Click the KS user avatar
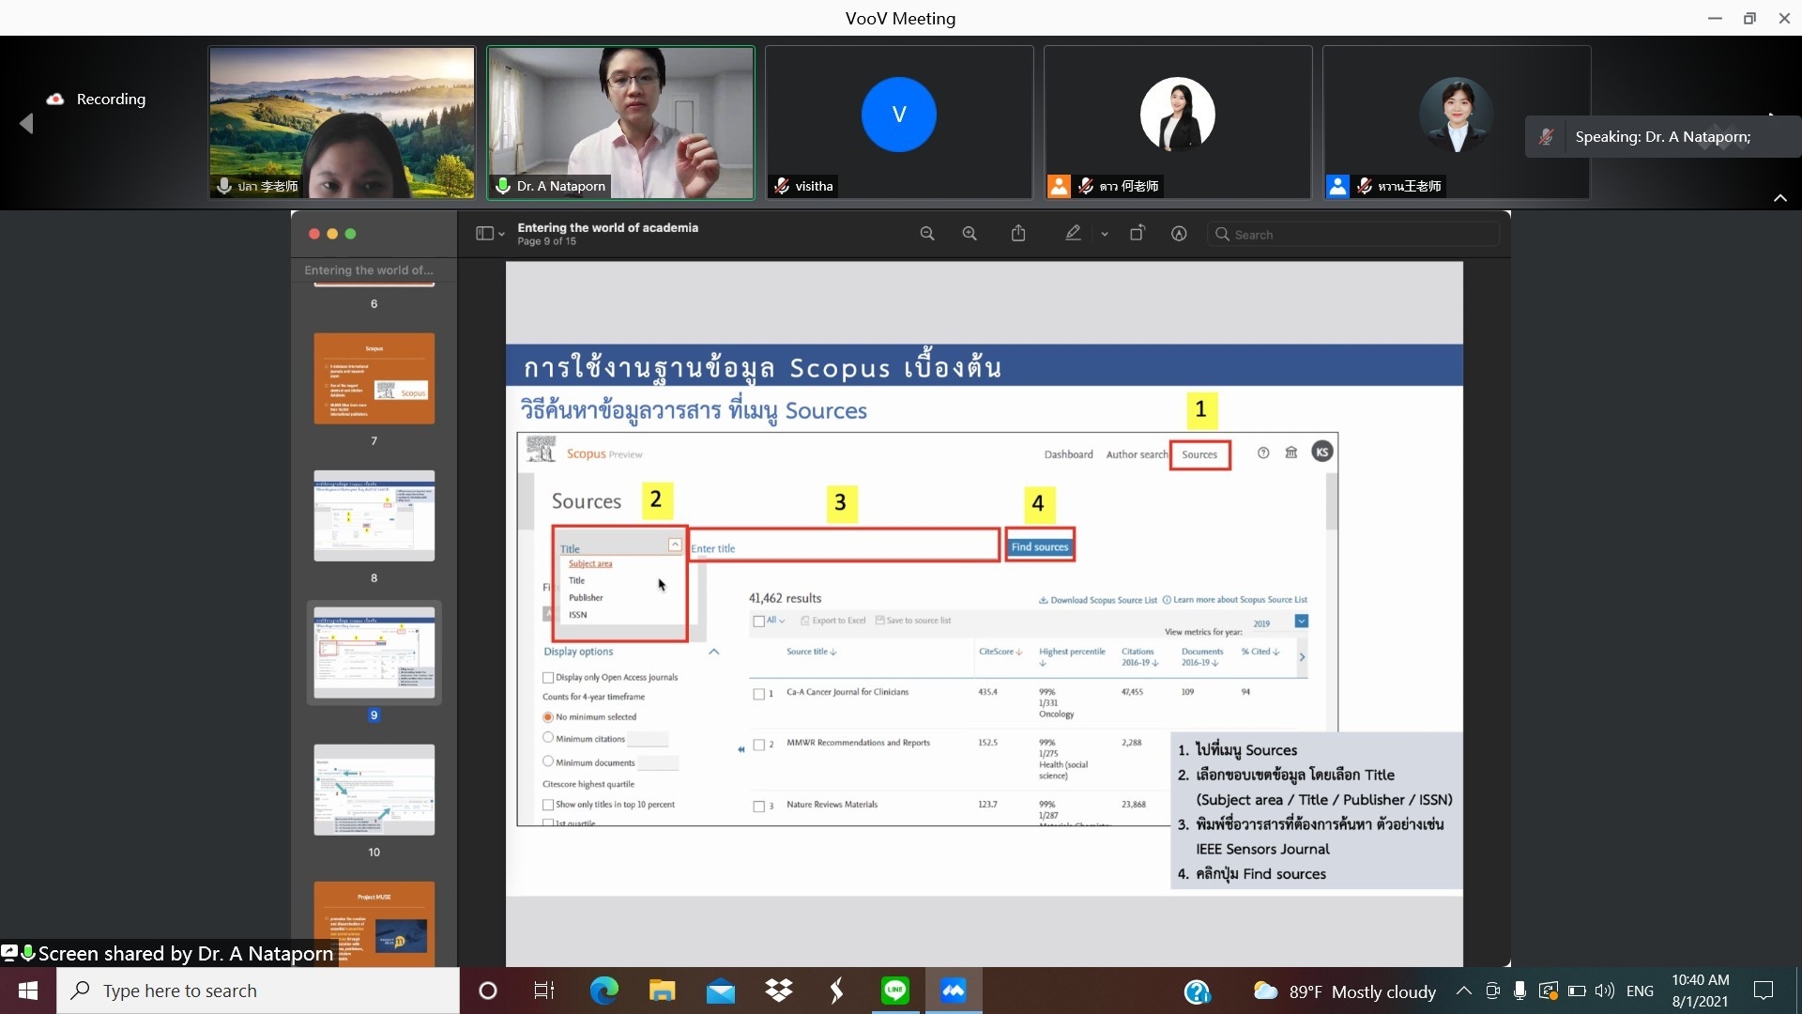This screenshot has height=1014, width=1802. (x=1322, y=453)
